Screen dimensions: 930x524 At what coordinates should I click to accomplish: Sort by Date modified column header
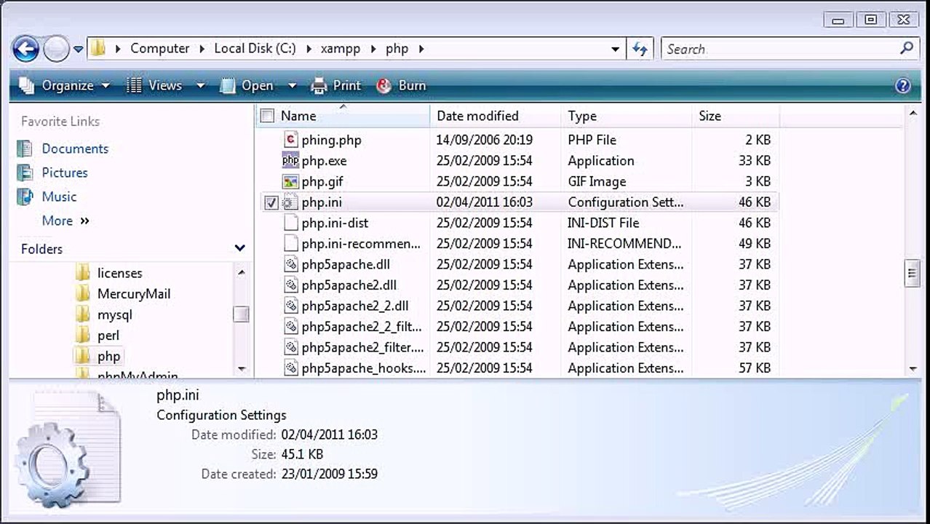477,116
